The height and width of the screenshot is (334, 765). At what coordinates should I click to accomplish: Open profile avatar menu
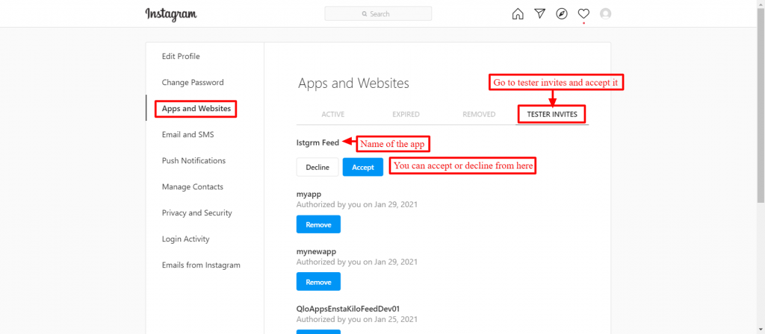605,13
